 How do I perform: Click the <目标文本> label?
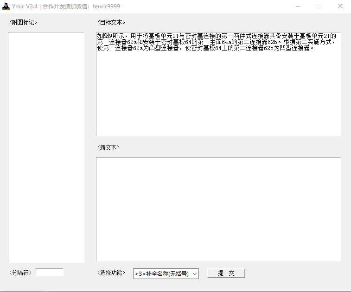pyautogui.click(x=111, y=22)
